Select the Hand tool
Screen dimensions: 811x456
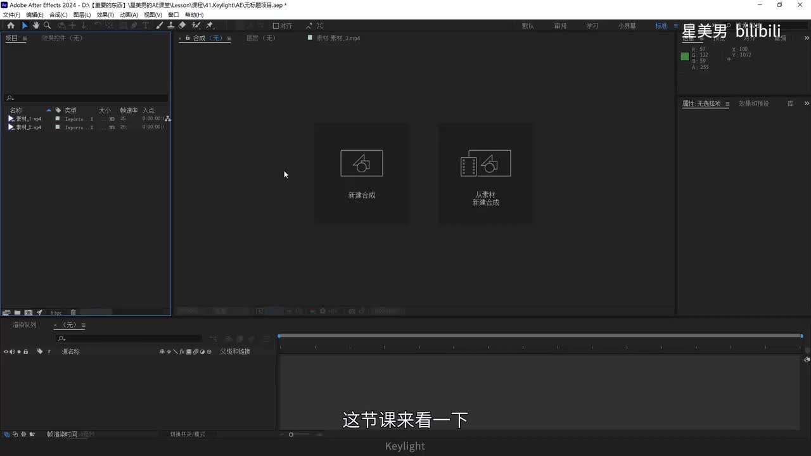click(36, 26)
